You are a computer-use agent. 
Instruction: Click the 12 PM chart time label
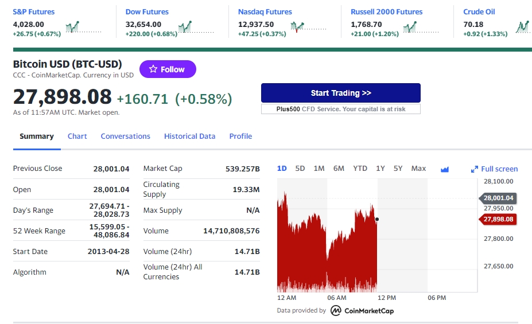(x=387, y=298)
